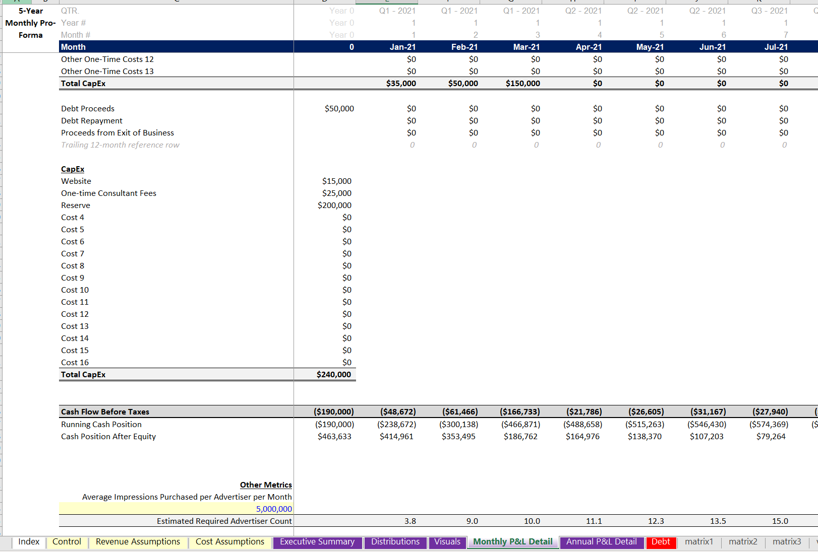Switch to the Index sheet tab
The image size is (818, 552).
click(x=29, y=542)
